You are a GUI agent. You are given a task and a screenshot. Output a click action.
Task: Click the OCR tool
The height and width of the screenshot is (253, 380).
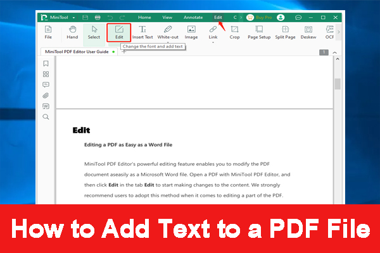point(329,32)
